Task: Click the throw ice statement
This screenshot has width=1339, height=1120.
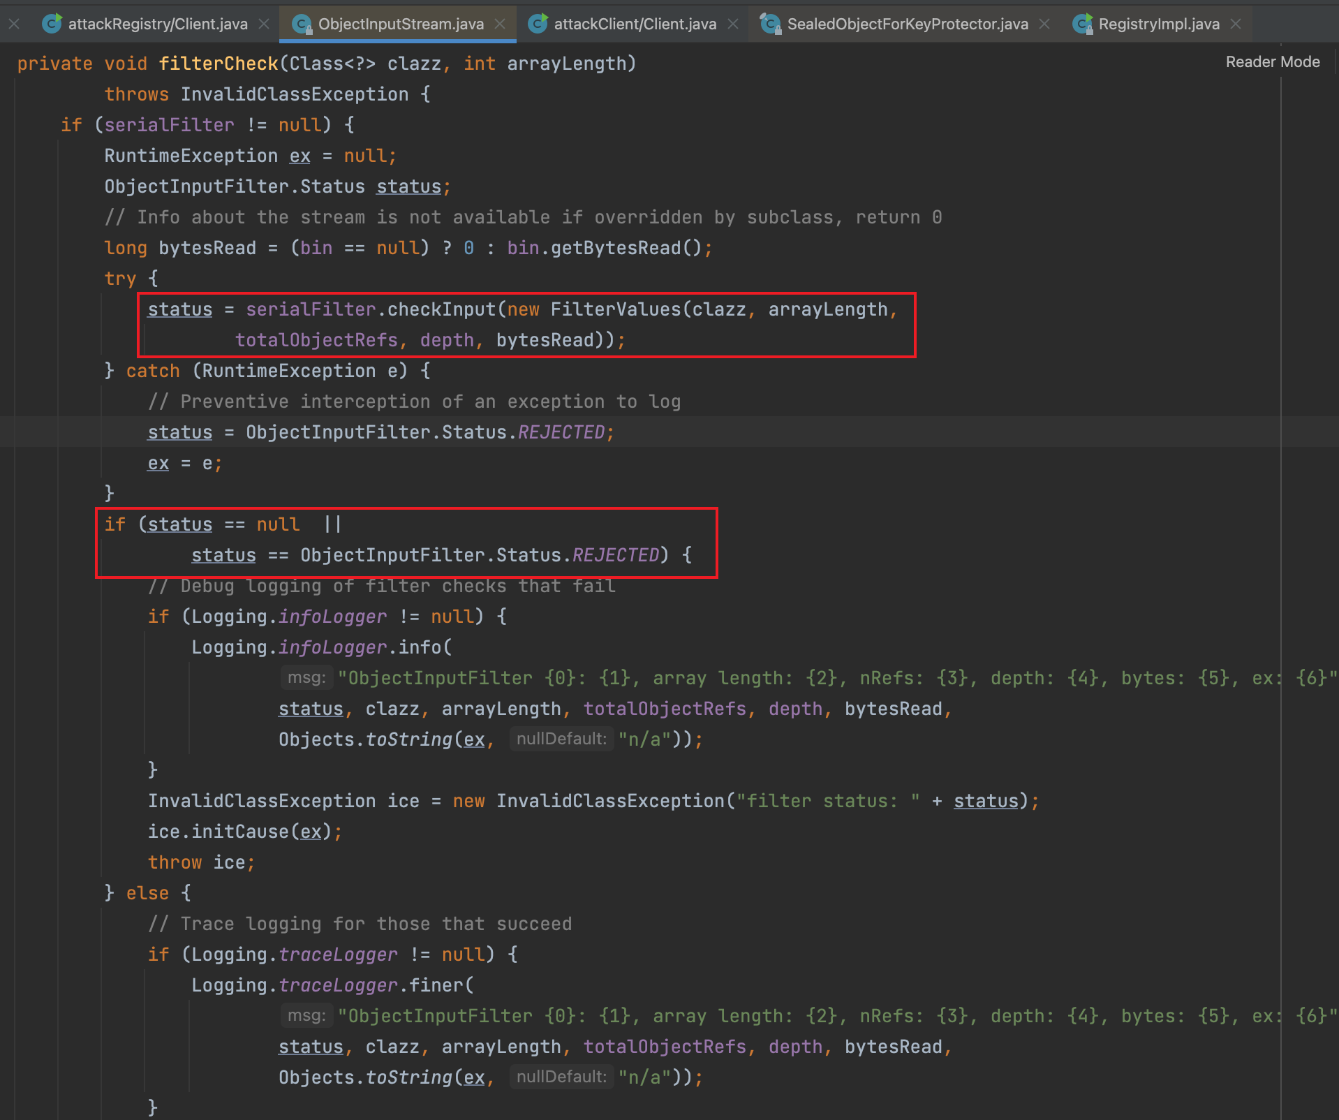Action: [x=201, y=862]
